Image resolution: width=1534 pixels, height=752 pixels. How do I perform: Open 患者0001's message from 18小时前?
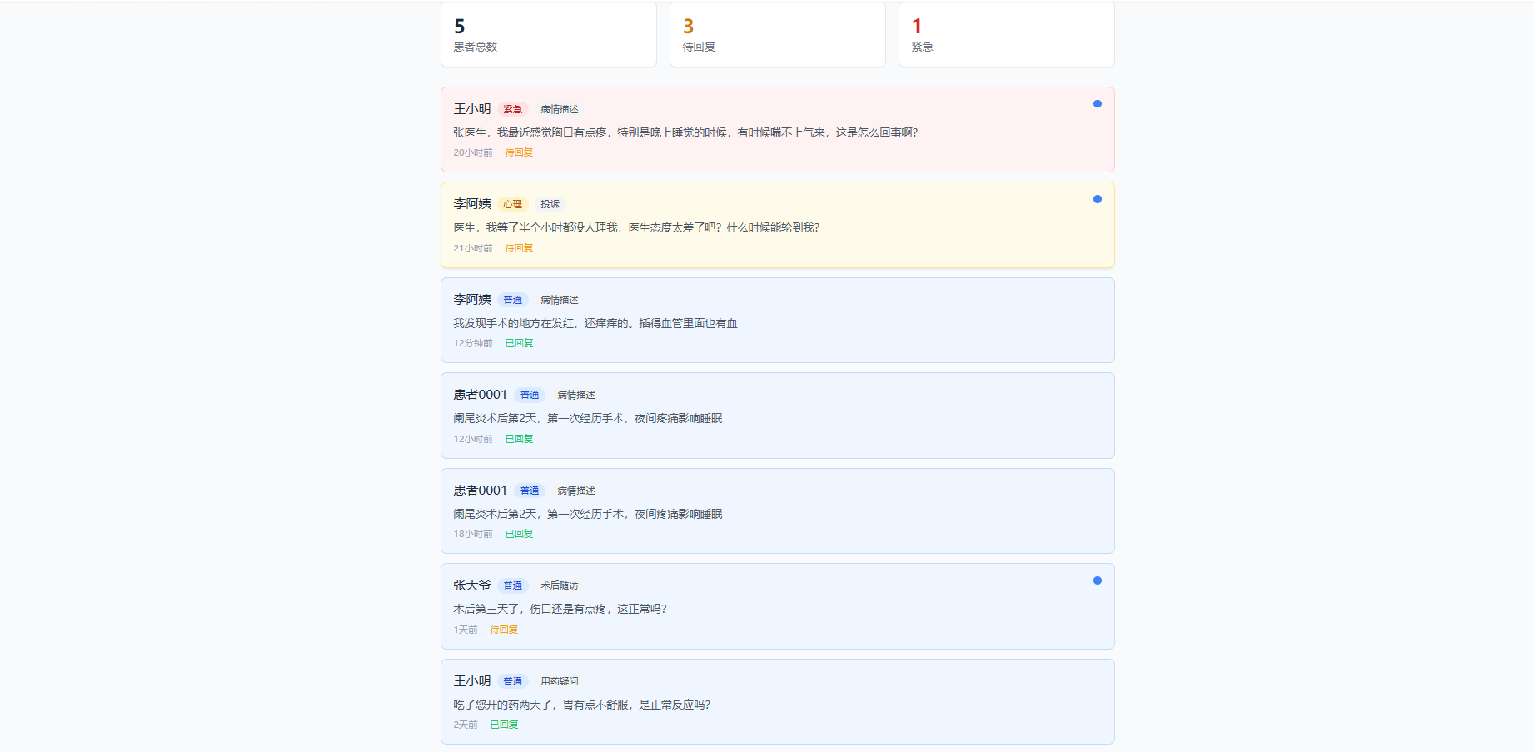pyautogui.click(x=587, y=514)
